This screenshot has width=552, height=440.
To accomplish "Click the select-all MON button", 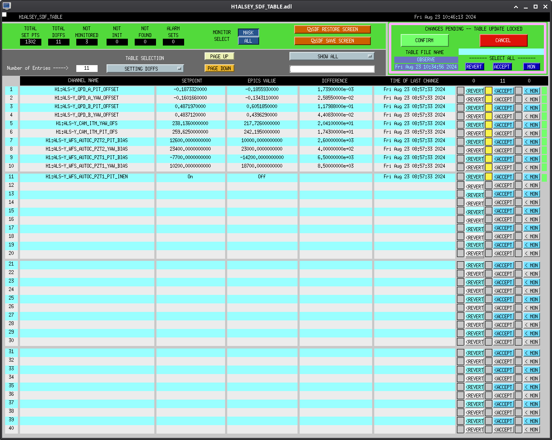I will (x=532, y=67).
